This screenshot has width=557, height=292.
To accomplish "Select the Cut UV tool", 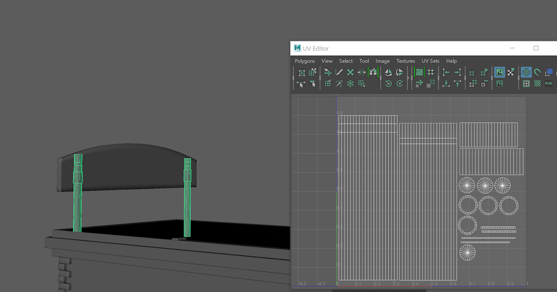I will point(338,72).
